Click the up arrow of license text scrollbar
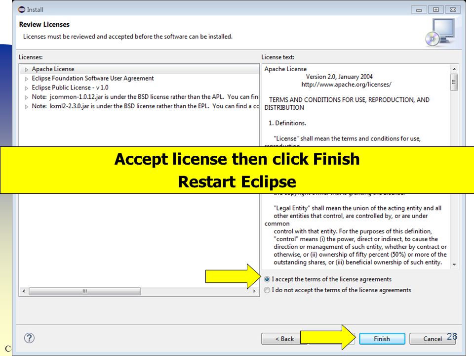Image resolution: width=474 pixels, height=356 pixels. coord(454,69)
